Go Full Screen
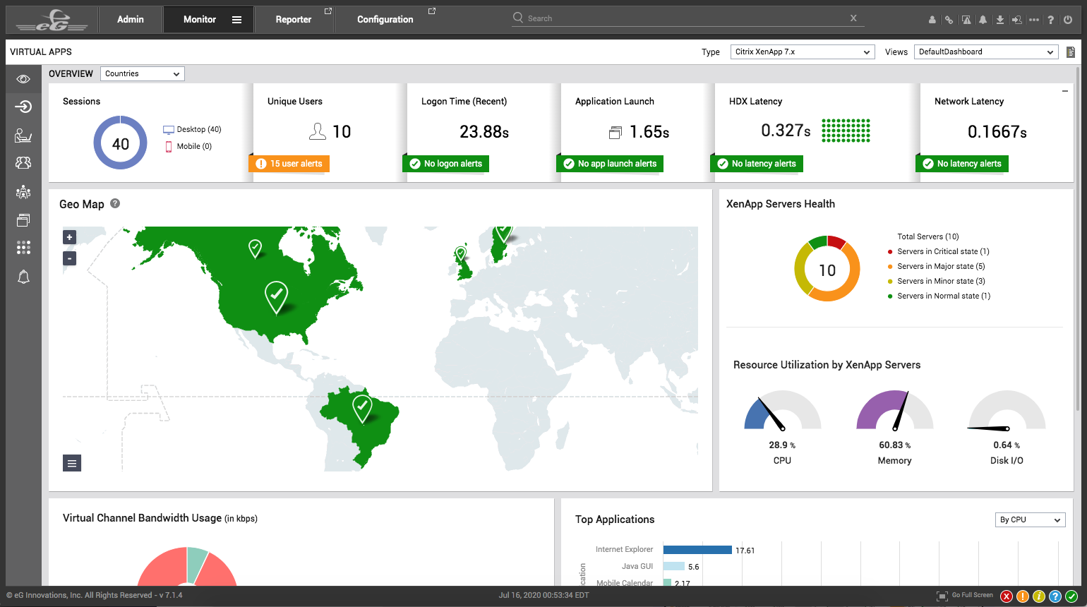The width and height of the screenshot is (1087, 607). [x=965, y=596]
